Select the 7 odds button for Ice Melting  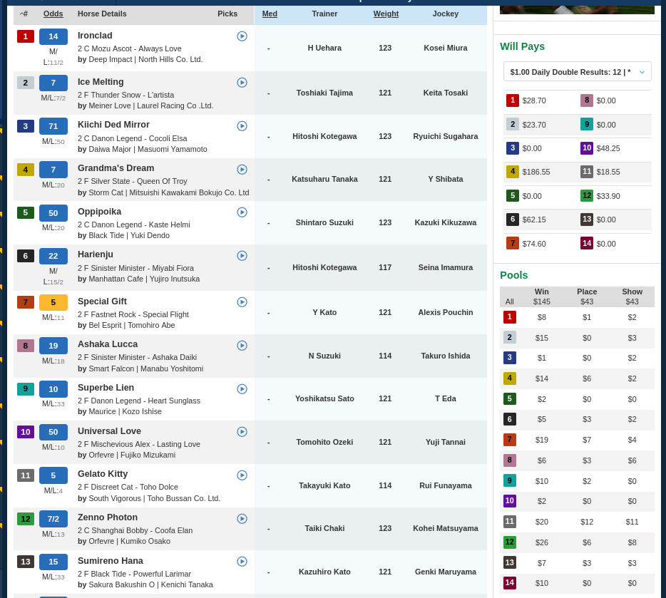tap(53, 83)
